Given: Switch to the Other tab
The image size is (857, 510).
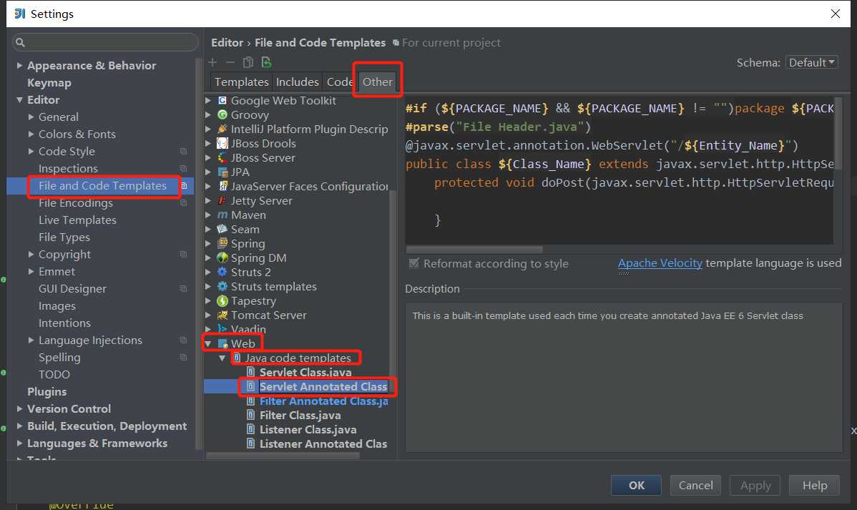Looking at the screenshot, I should [378, 82].
